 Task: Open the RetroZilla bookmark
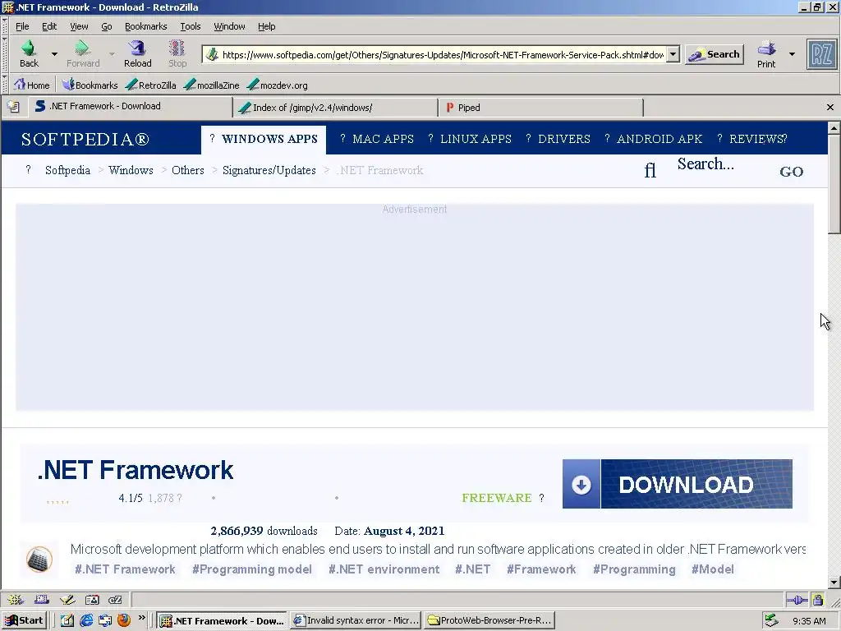[x=151, y=85]
